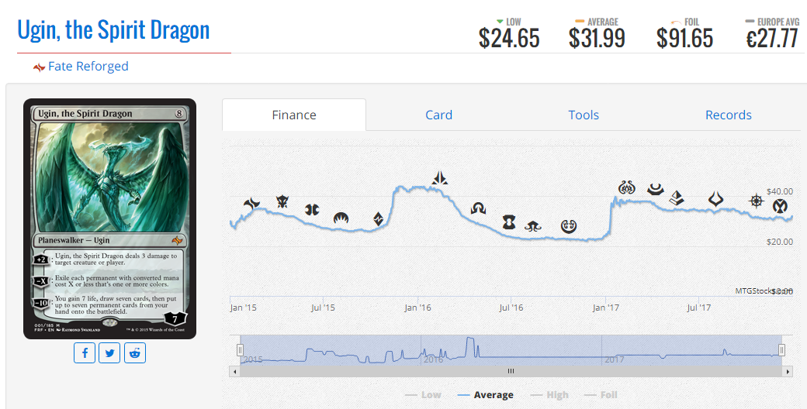
Task: Click the Ugin card image
Action: [x=109, y=219]
